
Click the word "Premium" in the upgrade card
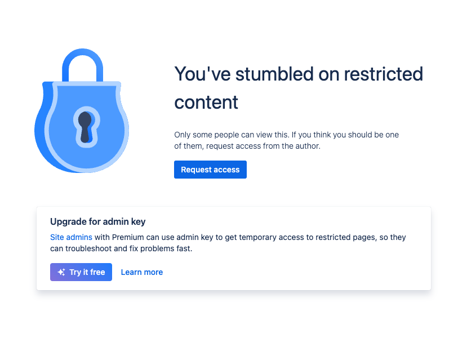point(128,237)
